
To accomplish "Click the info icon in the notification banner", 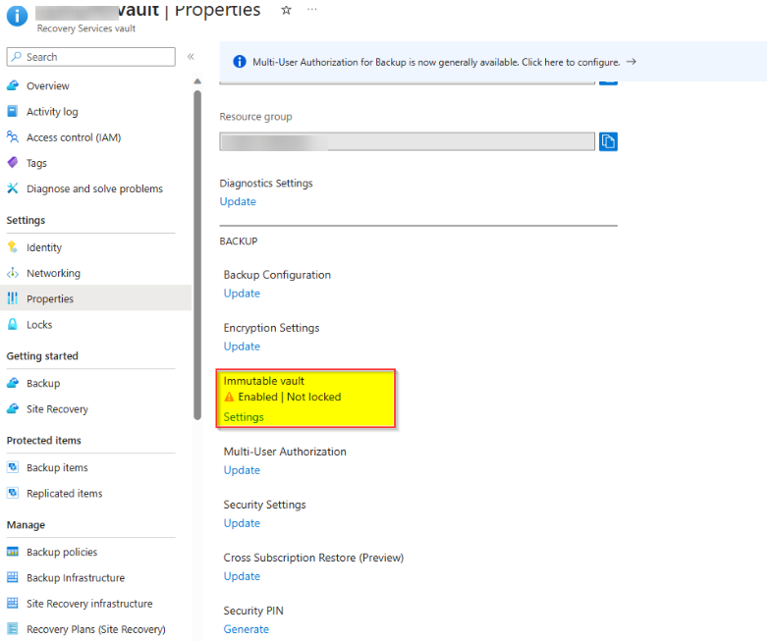I will [x=240, y=62].
